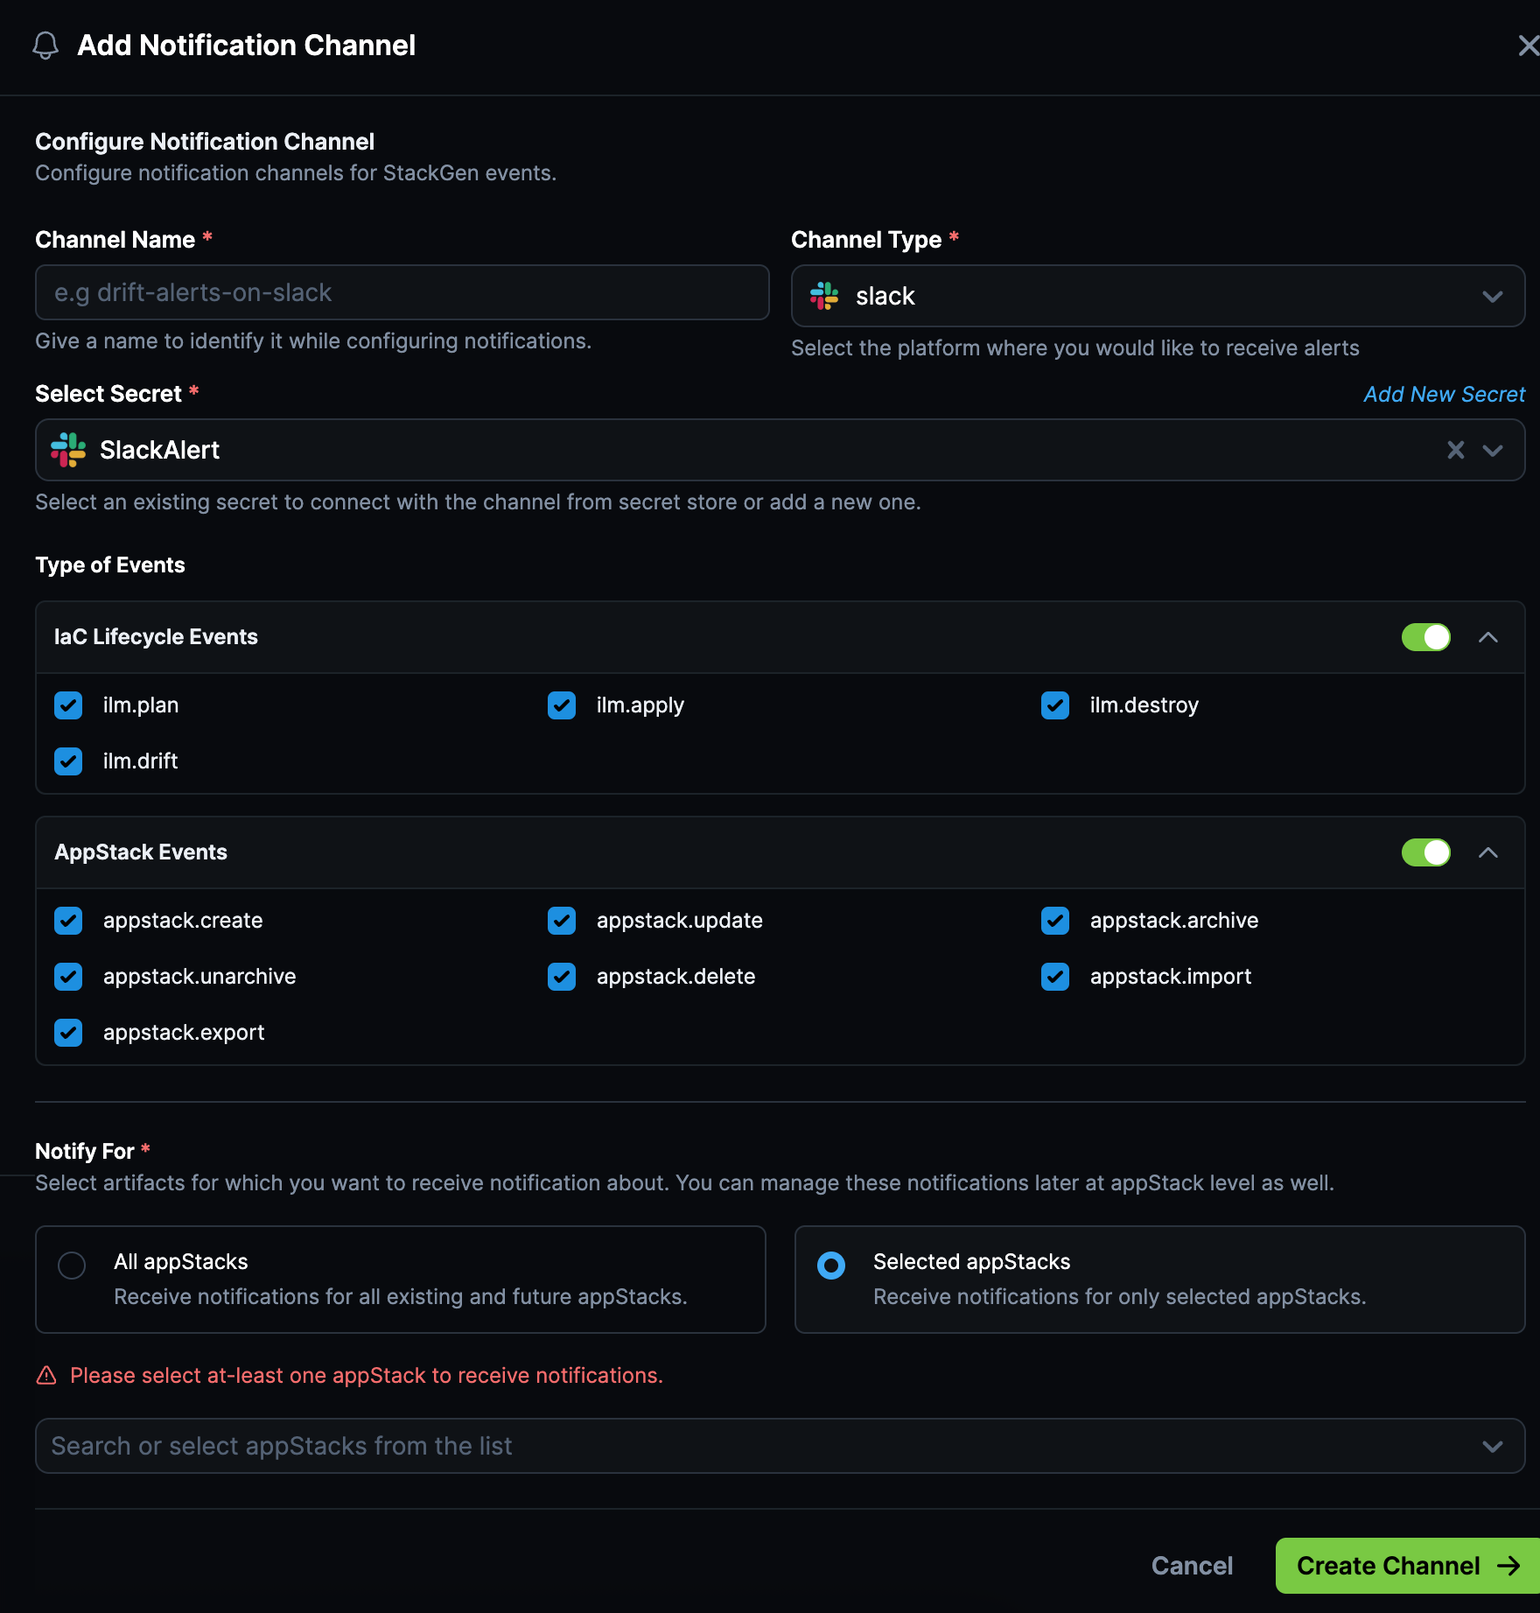Viewport: 1540px width, 1613px height.
Task: Clear the selected SlackAlert secret
Action: click(1455, 450)
